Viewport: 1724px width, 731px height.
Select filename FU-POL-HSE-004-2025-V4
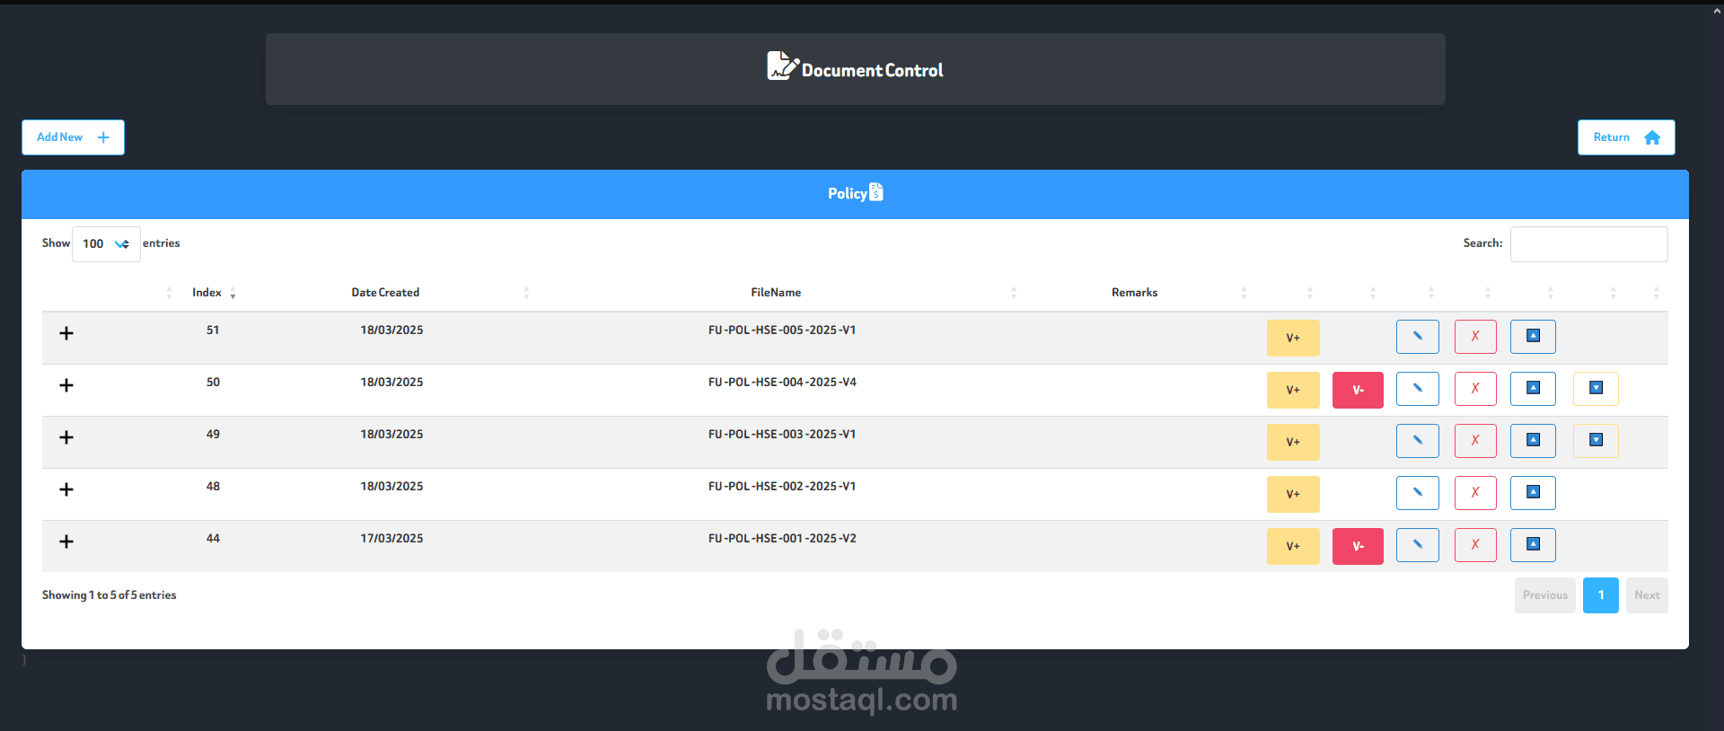(x=782, y=383)
